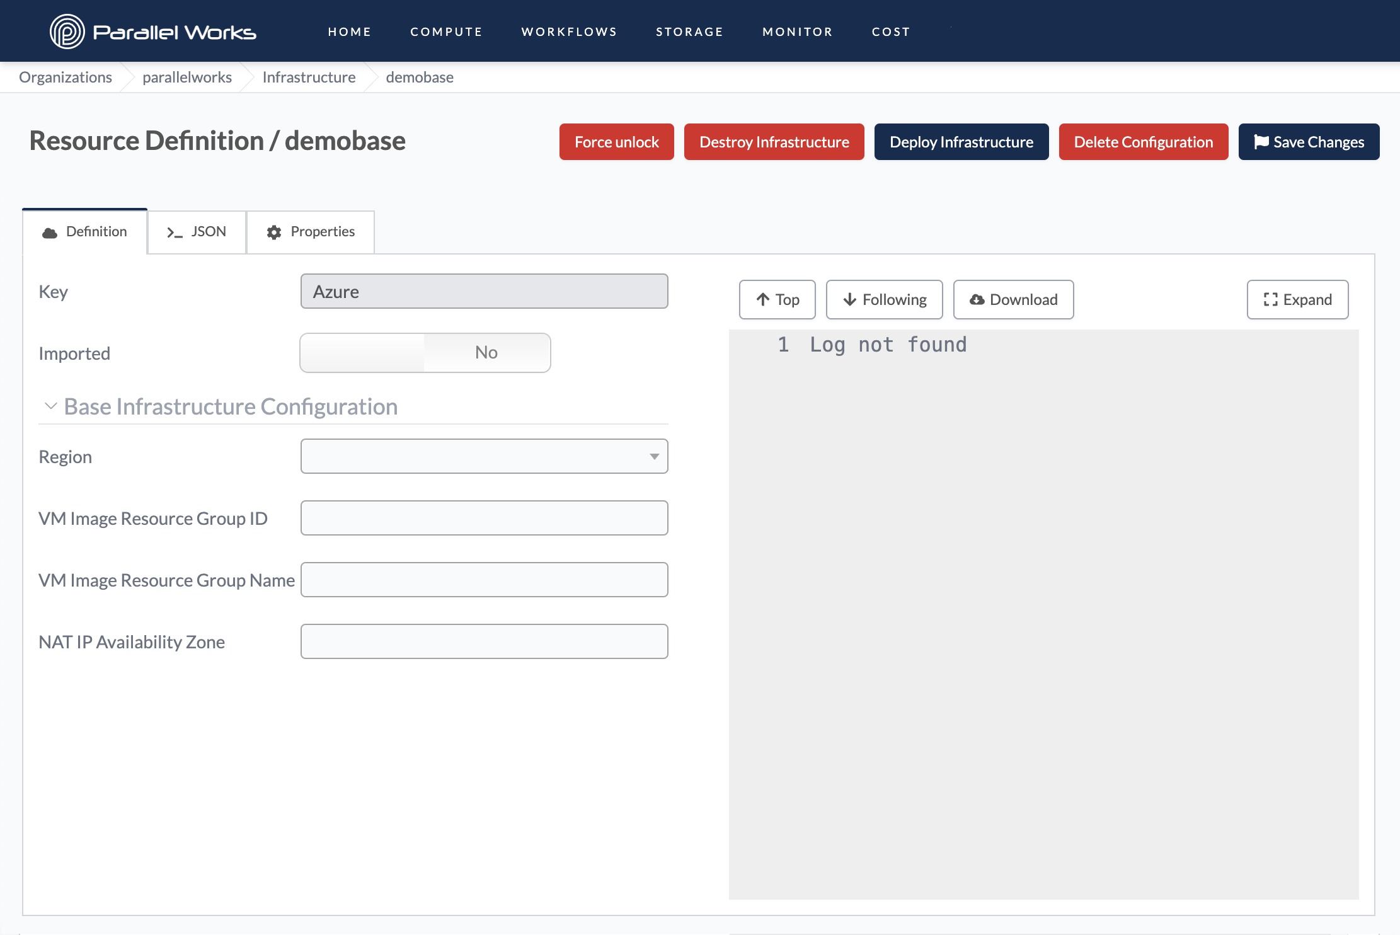Select the Region dropdown
This screenshot has width=1400, height=935.
click(x=483, y=456)
